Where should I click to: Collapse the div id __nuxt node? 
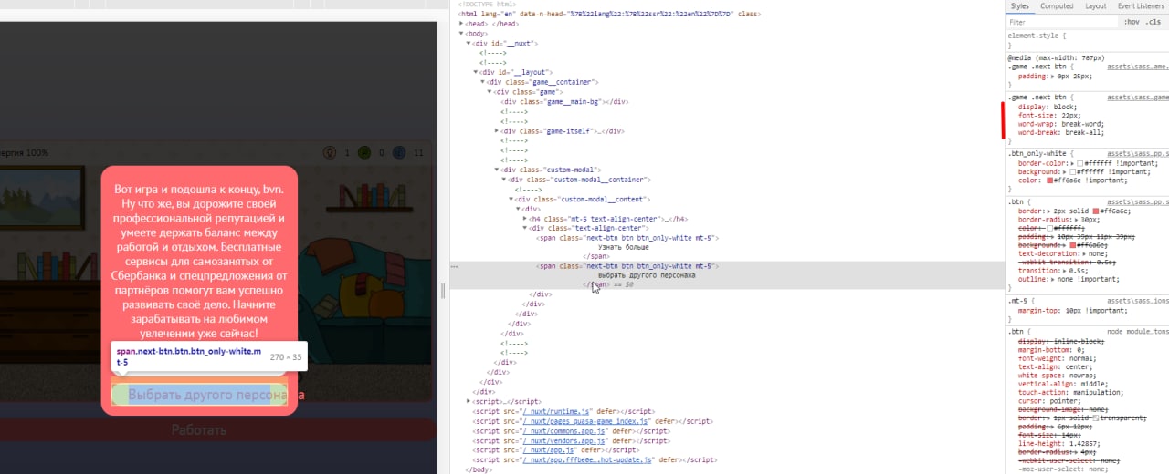[469, 43]
